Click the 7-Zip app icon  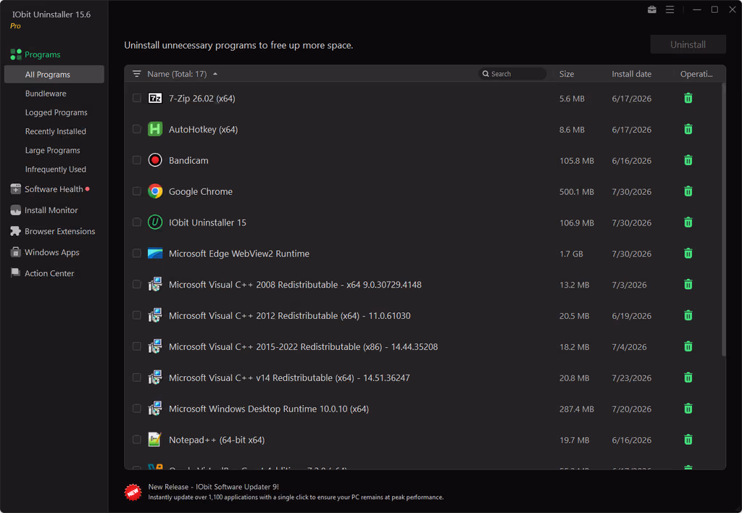point(155,98)
